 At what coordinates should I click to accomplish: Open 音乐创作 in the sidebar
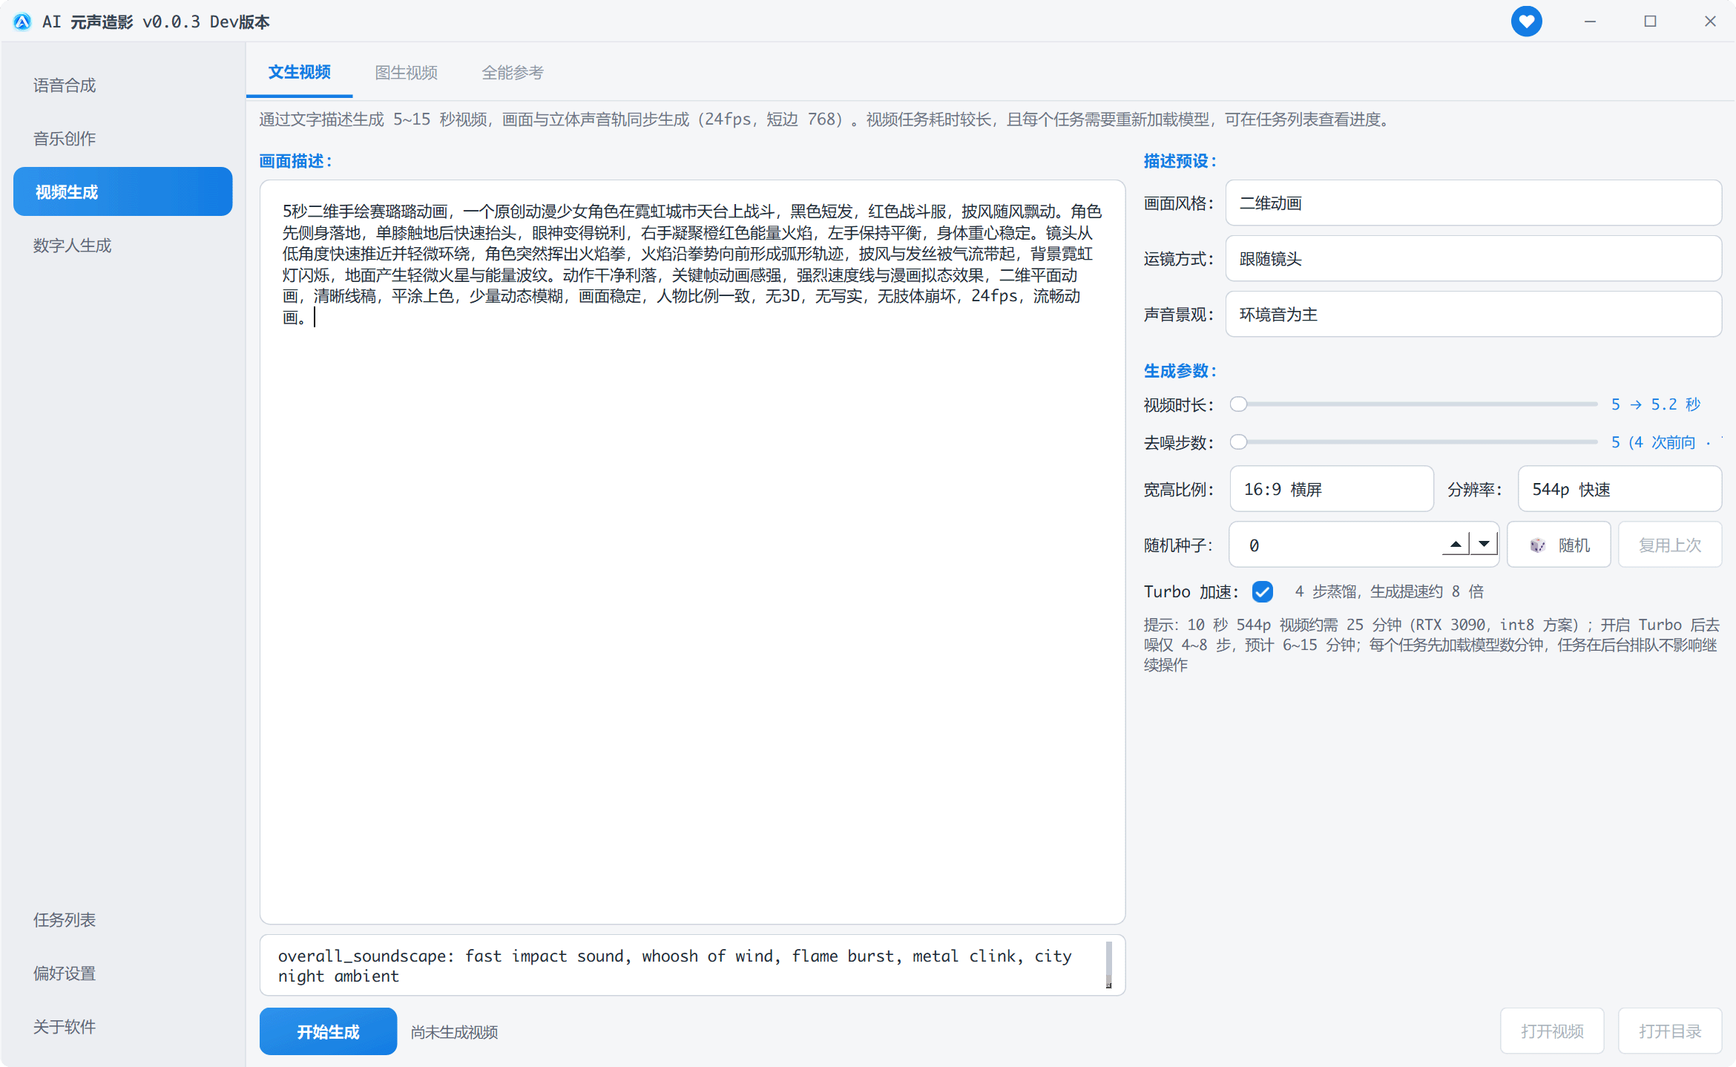pos(123,139)
